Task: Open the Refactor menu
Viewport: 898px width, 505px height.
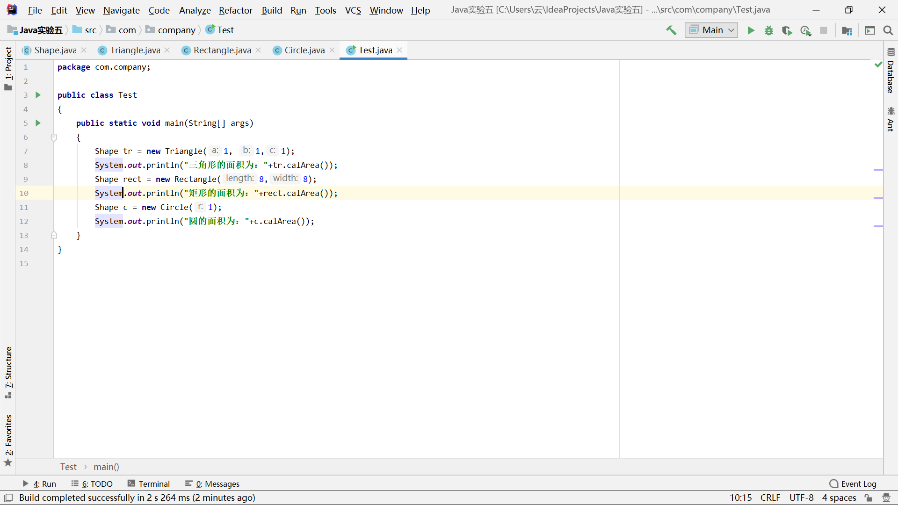Action: pyautogui.click(x=236, y=10)
